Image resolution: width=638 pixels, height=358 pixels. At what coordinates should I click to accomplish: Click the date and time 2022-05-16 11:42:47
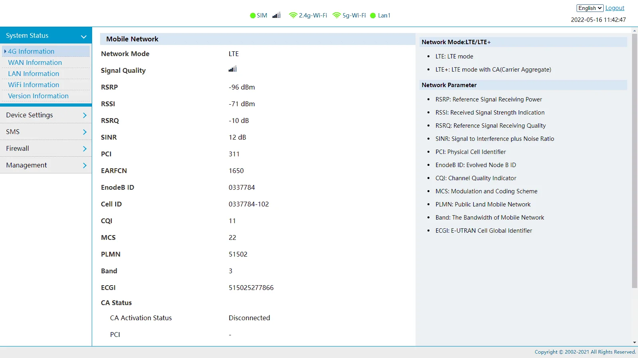598,20
